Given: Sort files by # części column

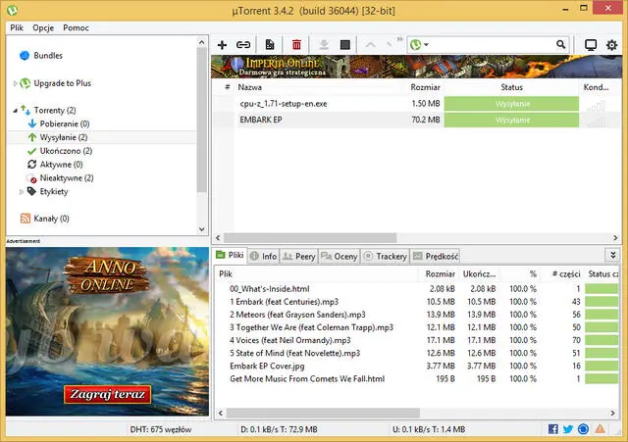Looking at the screenshot, I should (566, 274).
